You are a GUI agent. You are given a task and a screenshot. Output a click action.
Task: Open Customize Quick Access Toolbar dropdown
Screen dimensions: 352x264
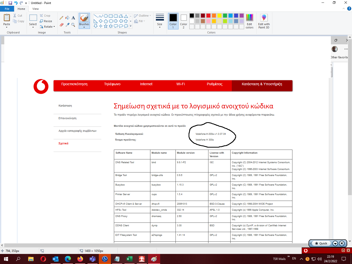point(26,3)
